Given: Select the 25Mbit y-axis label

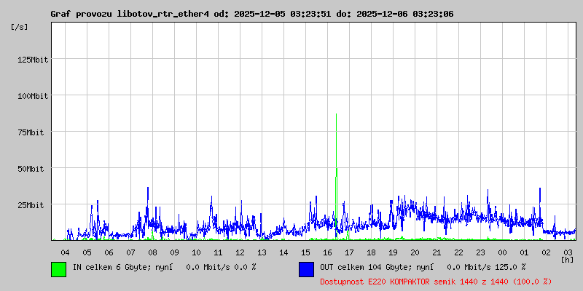Looking at the screenshot, I should click(35, 205).
